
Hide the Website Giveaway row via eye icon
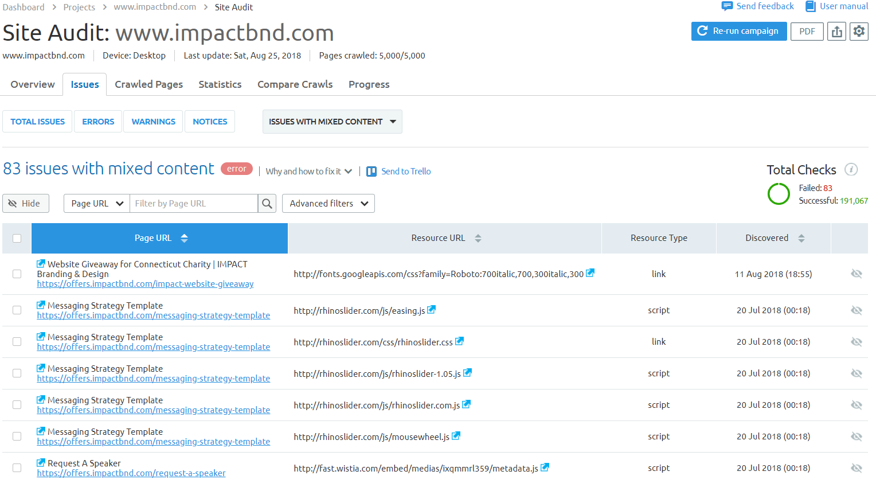[857, 274]
